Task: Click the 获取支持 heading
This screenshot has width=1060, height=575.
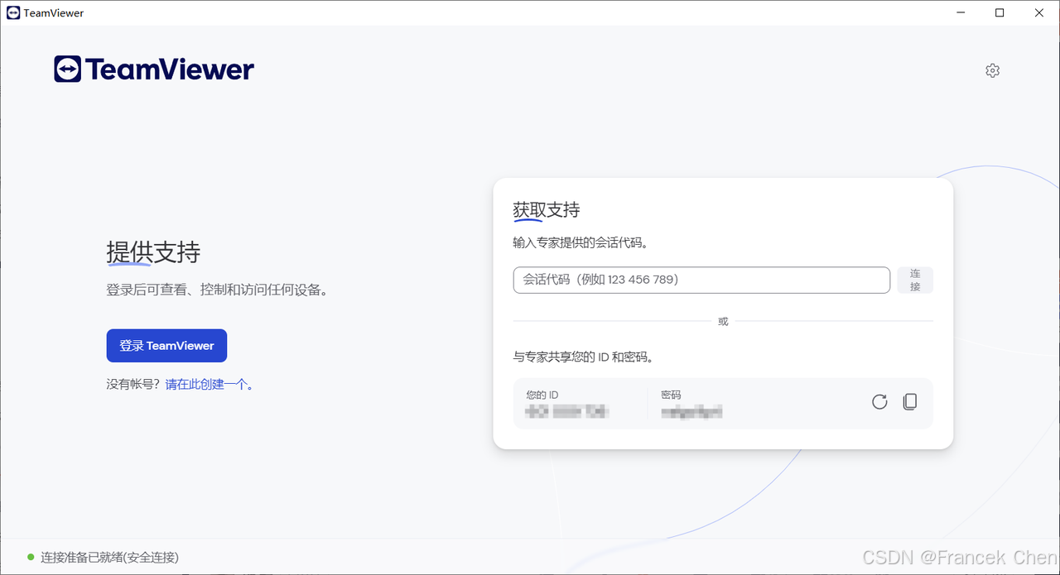Action: coord(547,210)
